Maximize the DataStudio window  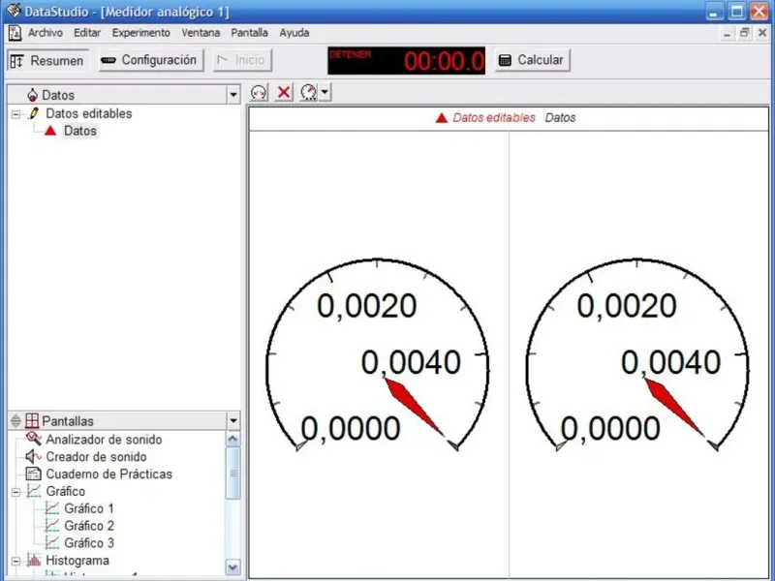point(737,12)
